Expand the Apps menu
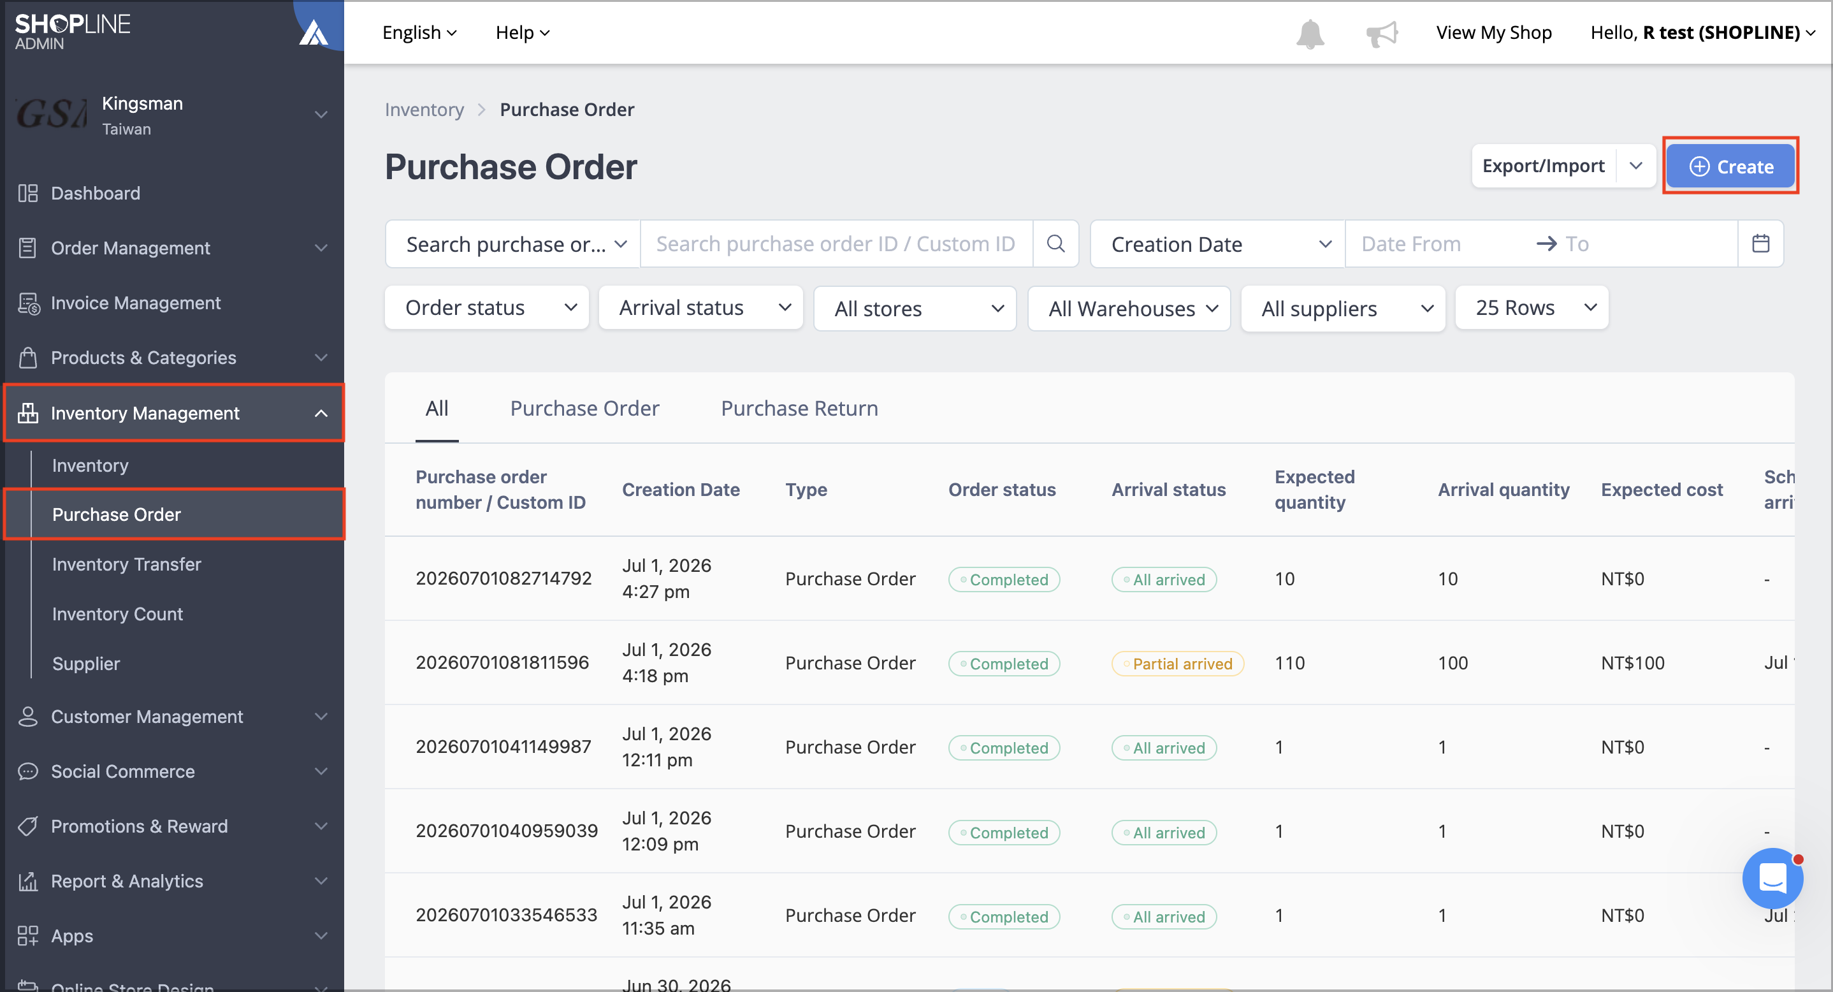 (x=321, y=936)
